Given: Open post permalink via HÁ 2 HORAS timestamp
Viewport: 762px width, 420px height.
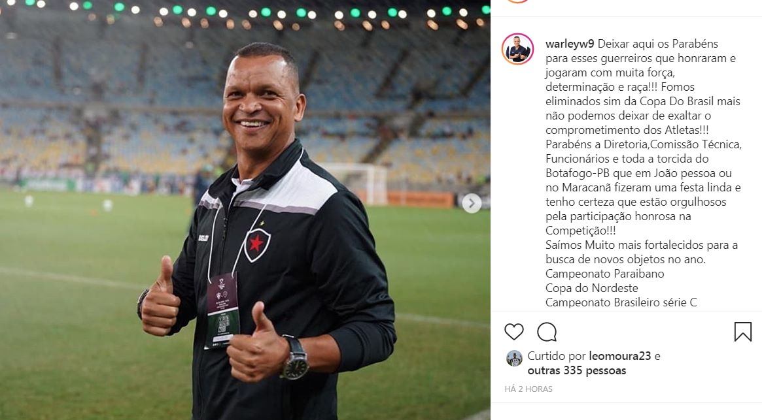Looking at the screenshot, I should (528, 389).
